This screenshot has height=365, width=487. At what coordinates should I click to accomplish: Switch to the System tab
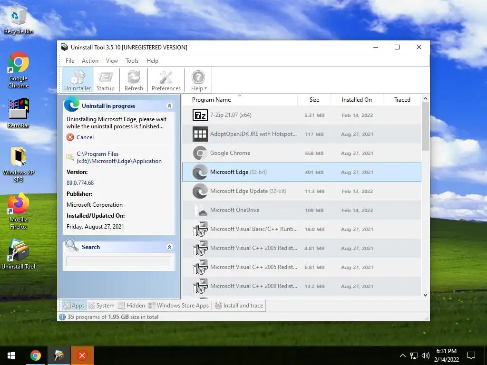(101, 306)
